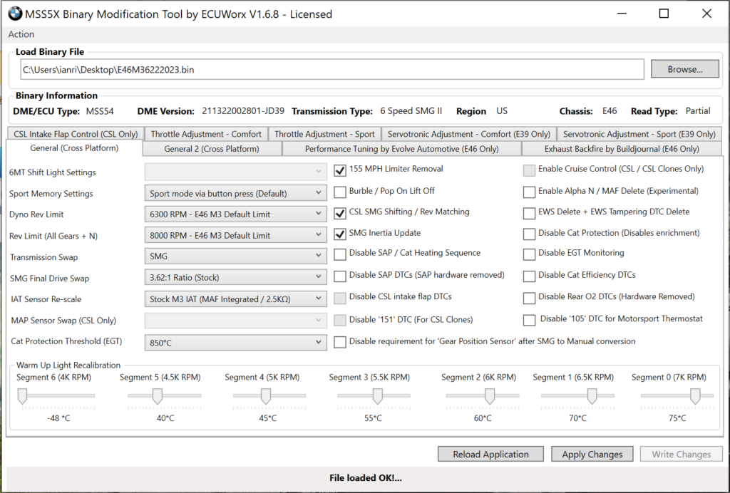This screenshot has width=730, height=493.
Task: Check Gear Position Sensor requirement disable box
Action: point(340,342)
